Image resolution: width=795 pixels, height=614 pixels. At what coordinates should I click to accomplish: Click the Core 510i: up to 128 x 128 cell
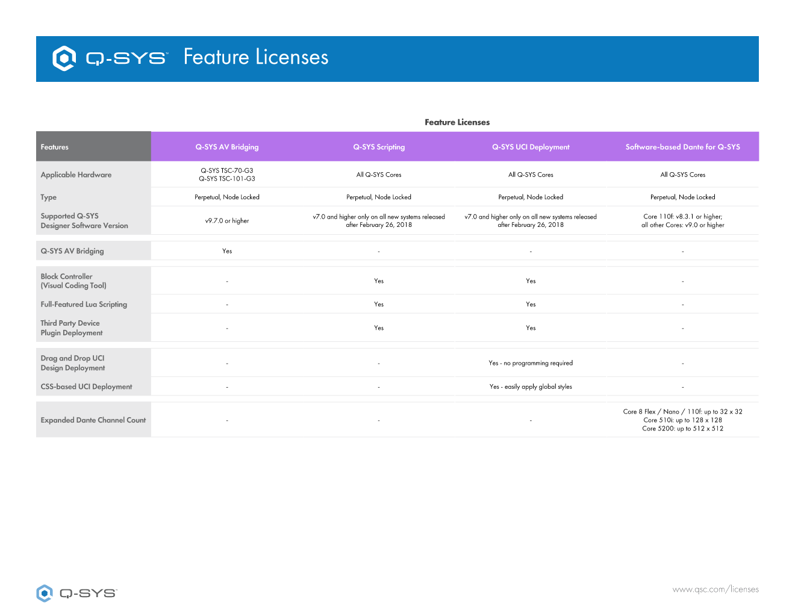coord(683,420)
